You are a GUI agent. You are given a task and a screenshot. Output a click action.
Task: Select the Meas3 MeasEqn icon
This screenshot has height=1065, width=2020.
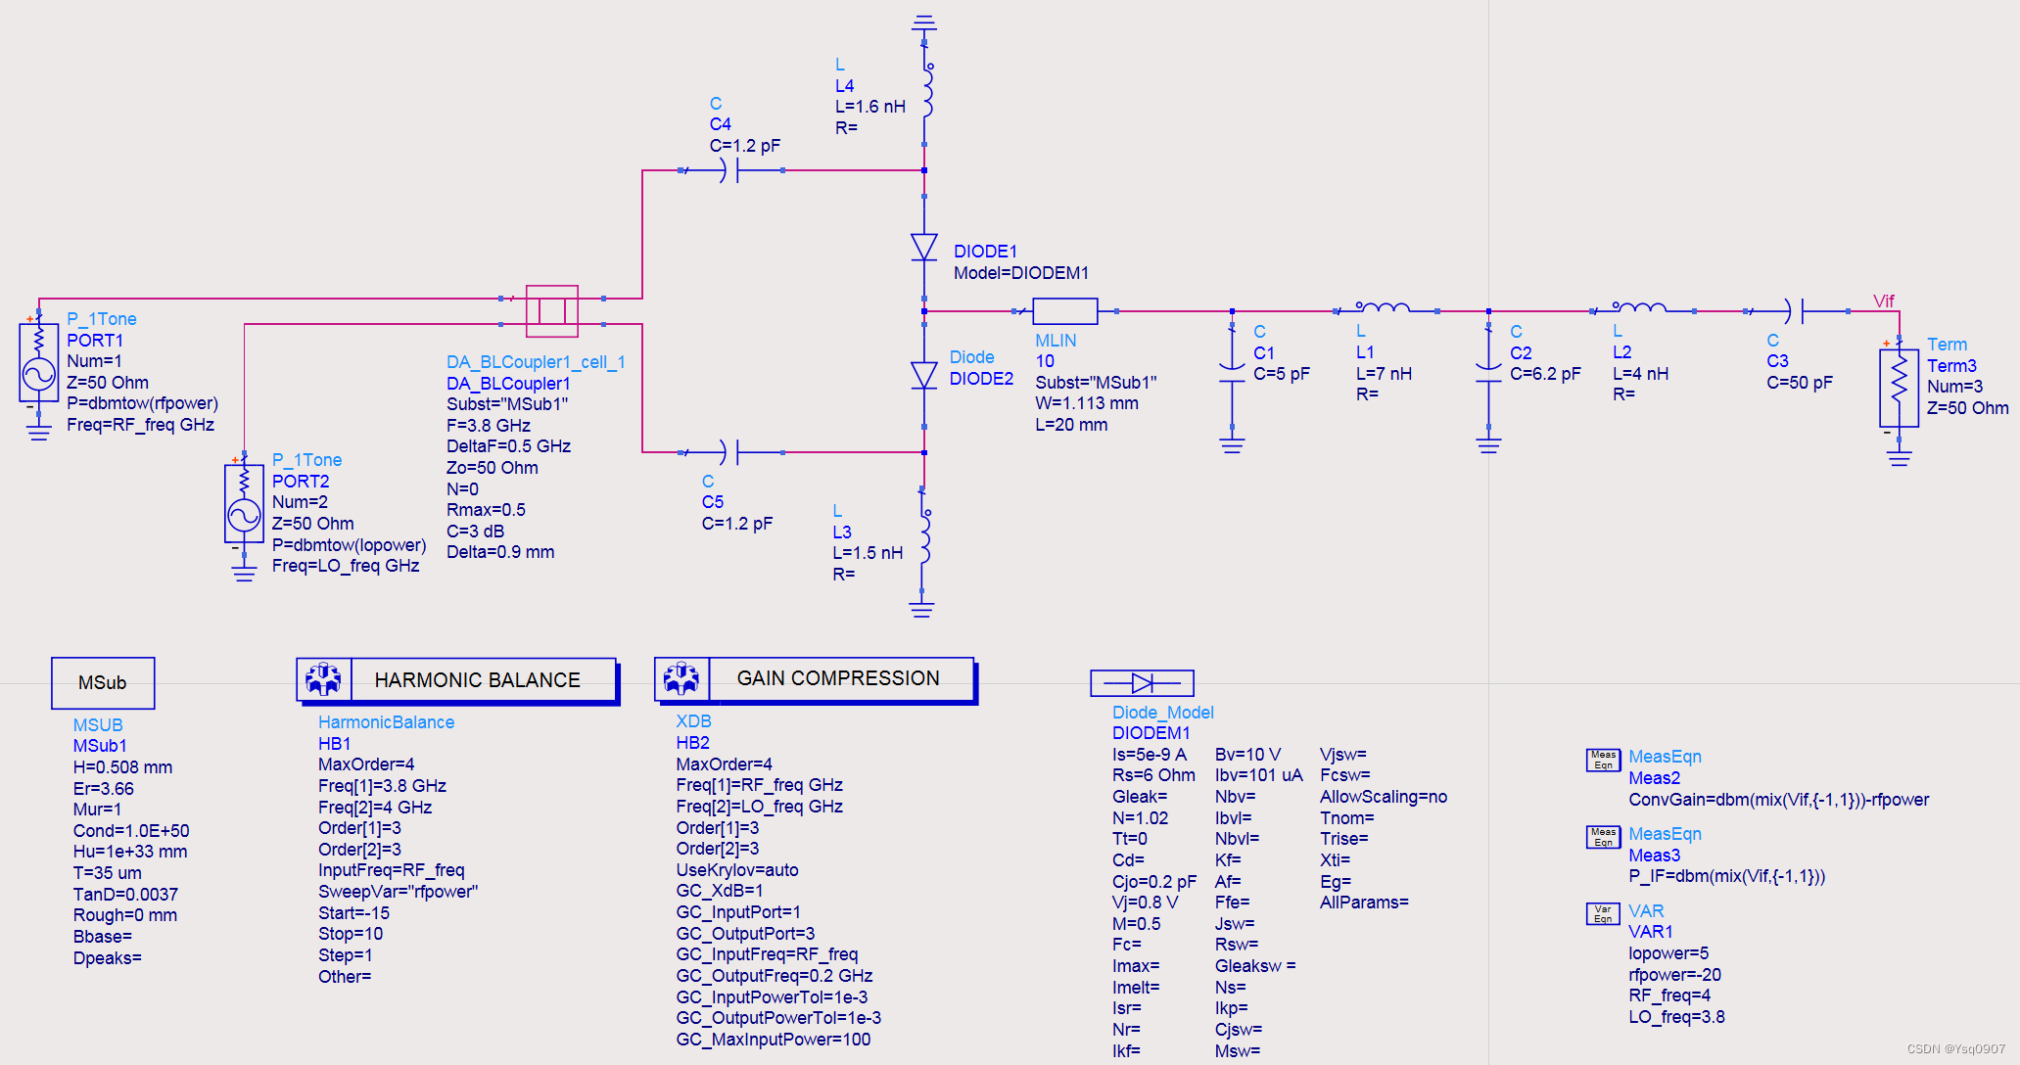[x=1603, y=837]
